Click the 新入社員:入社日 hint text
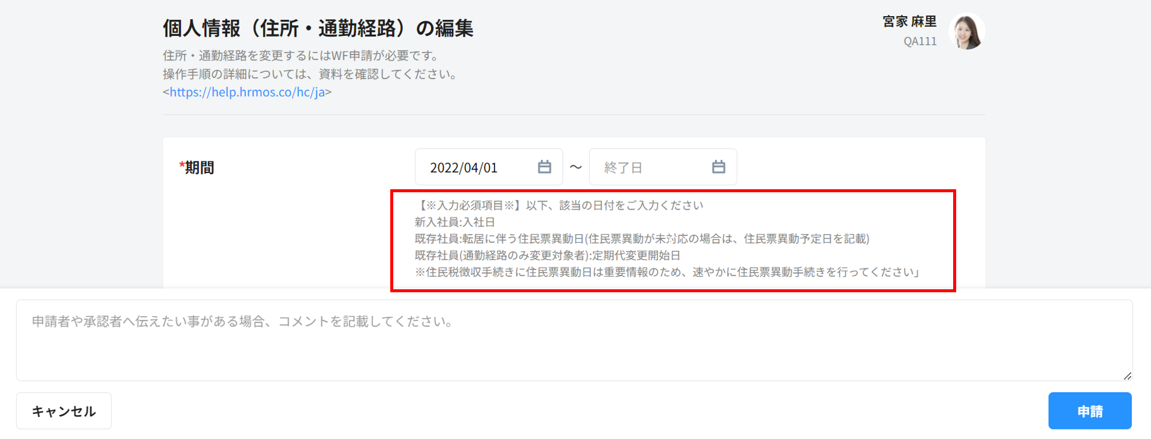 pyautogui.click(x=454, y=222)
